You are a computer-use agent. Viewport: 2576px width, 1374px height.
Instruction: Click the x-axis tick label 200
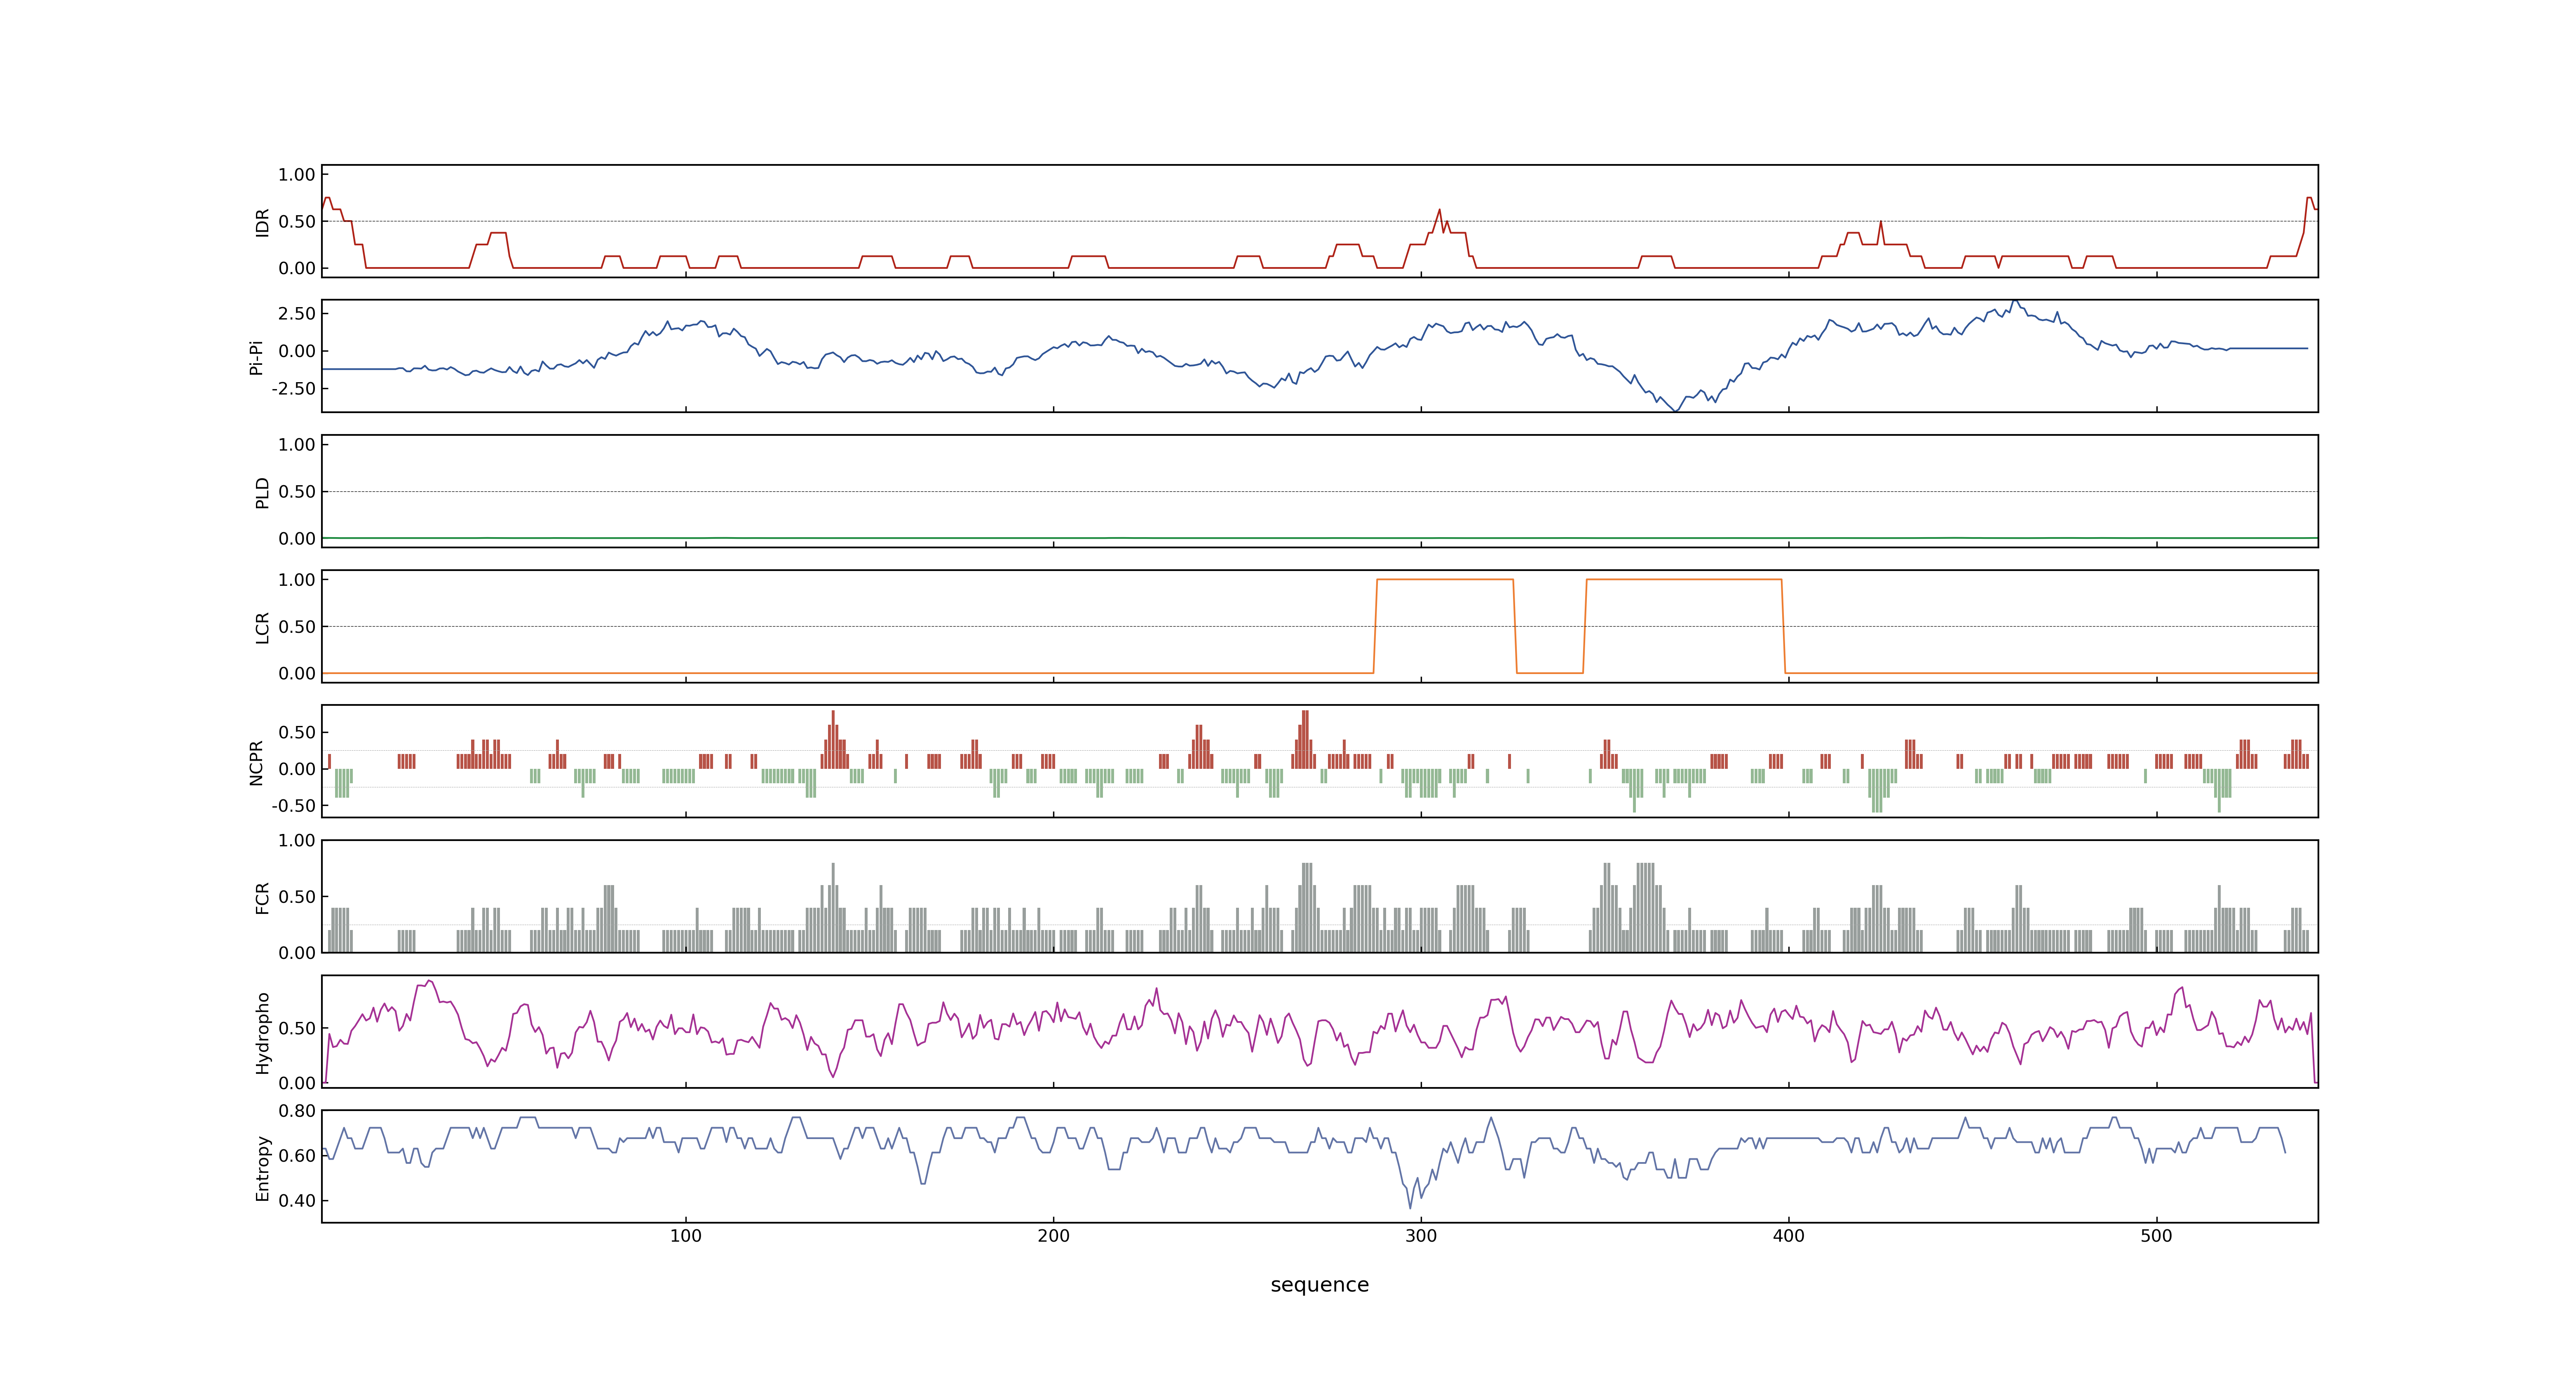click(x=1053, y=1236)
